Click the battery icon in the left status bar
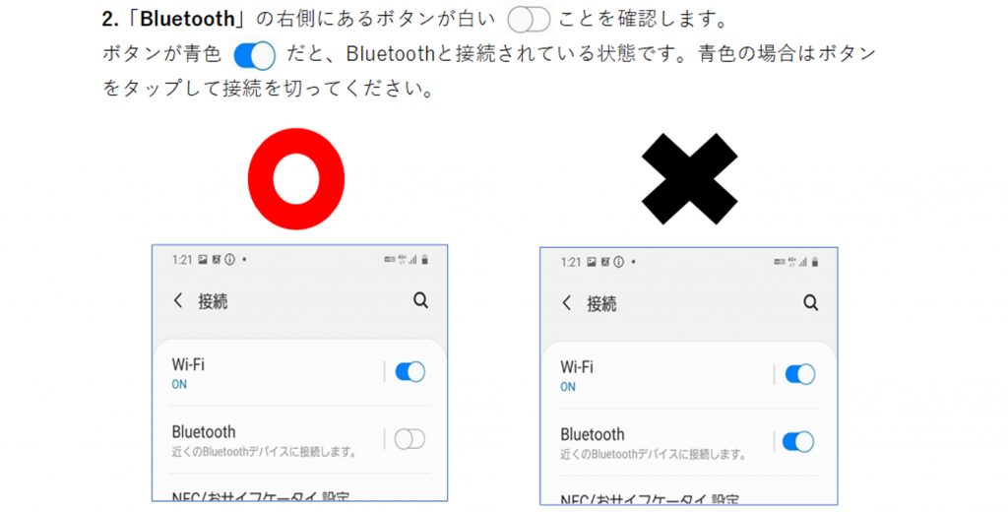 pyautogui.click(x=425, y=260)
